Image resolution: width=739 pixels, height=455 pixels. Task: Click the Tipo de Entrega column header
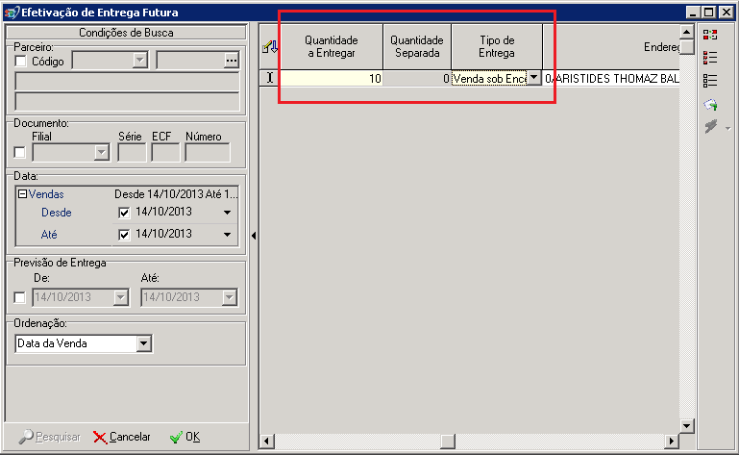[497, 47]
